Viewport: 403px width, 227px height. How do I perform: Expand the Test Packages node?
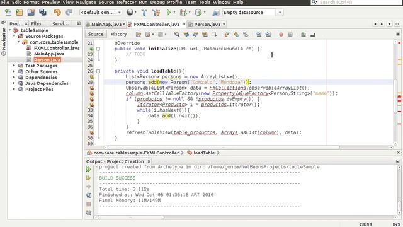(x=14, y=66)
